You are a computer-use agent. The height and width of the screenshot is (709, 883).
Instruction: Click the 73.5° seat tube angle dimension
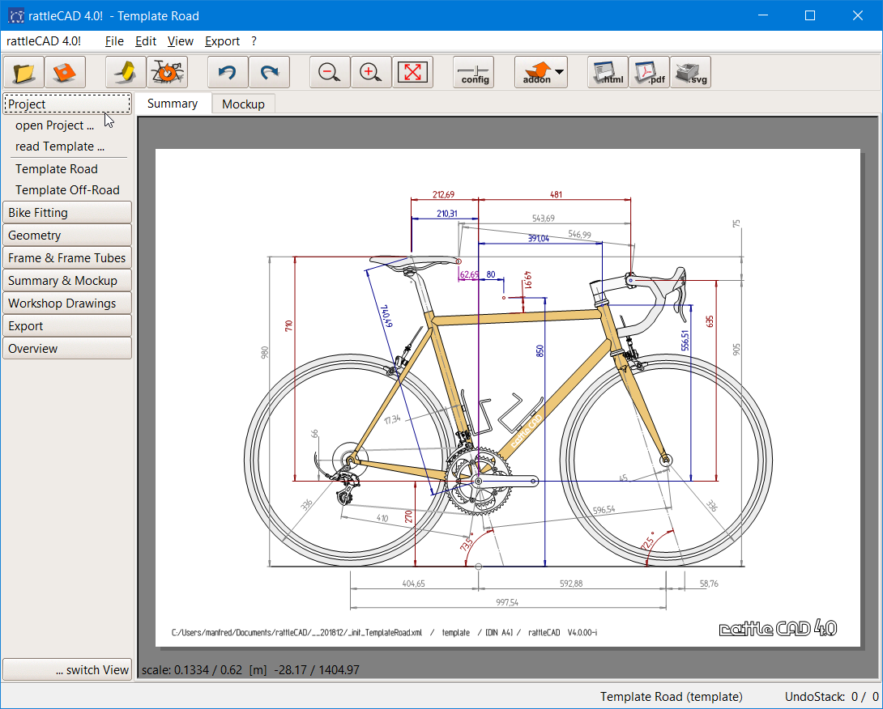[x=467, y=542]
